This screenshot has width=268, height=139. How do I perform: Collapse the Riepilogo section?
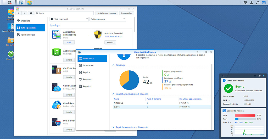tap(114, 65)
